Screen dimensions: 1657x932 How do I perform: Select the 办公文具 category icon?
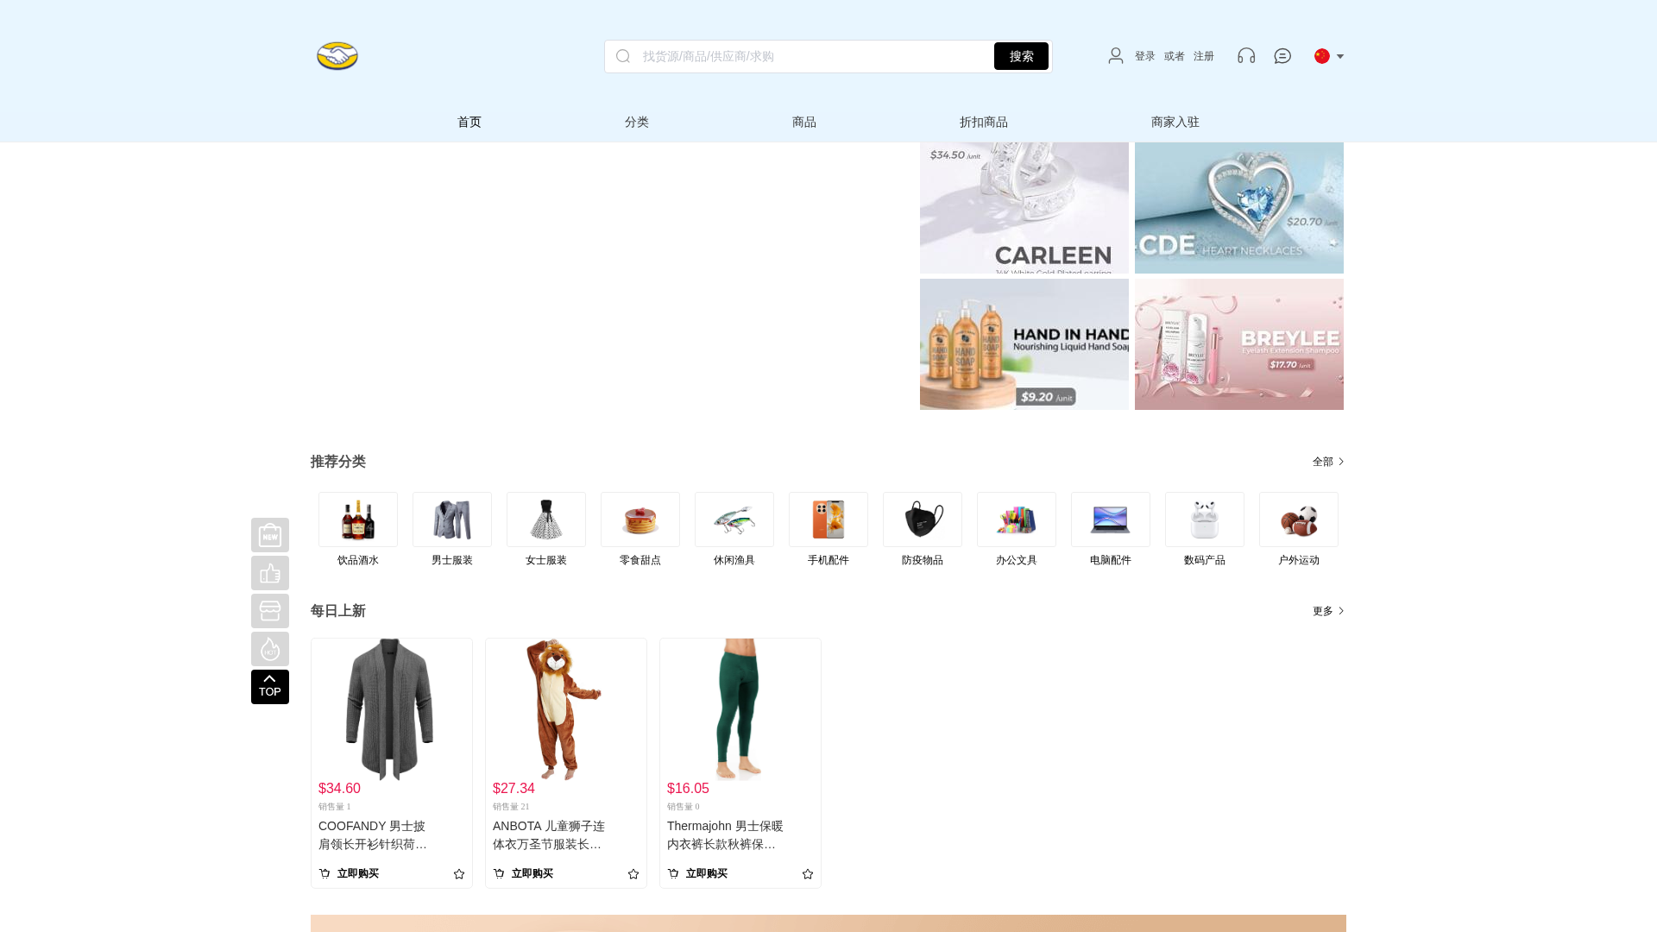(x=1017, y=520)
